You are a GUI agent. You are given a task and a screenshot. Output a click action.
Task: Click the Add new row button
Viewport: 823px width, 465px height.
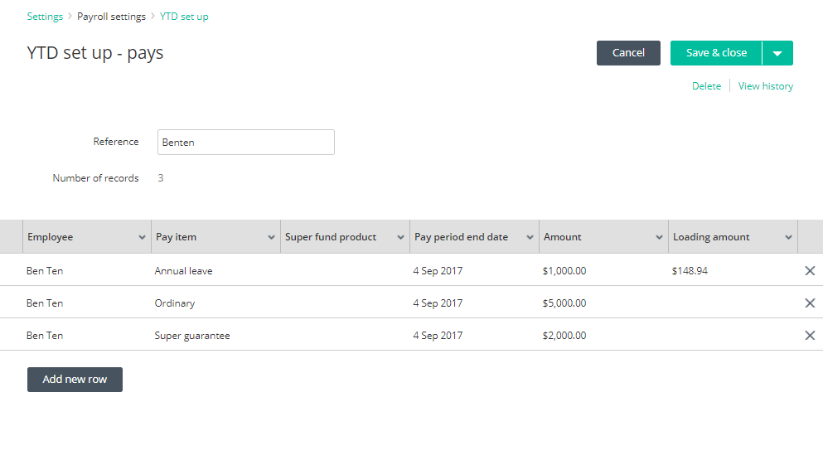[75, 380]
